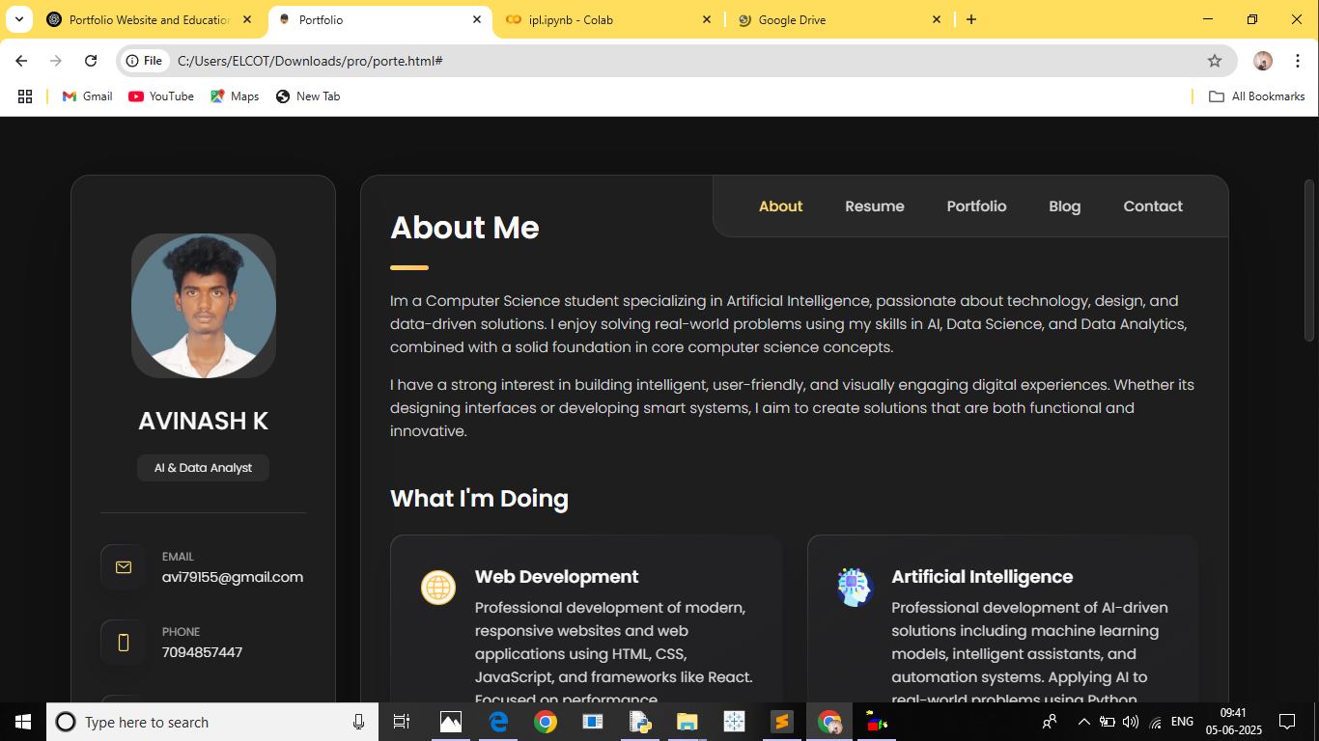
Task: Click the AI & Data Analyst badge
Action: [x=203, y=468]
